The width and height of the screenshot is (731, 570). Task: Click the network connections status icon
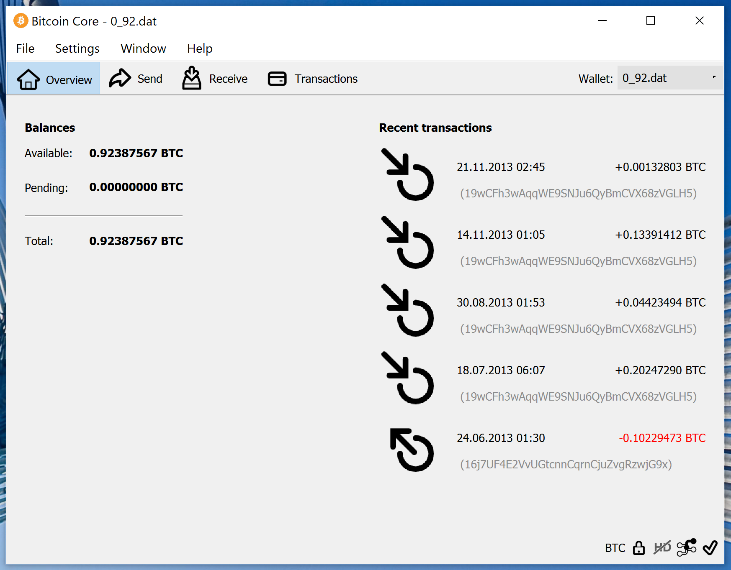pos(687,547)
